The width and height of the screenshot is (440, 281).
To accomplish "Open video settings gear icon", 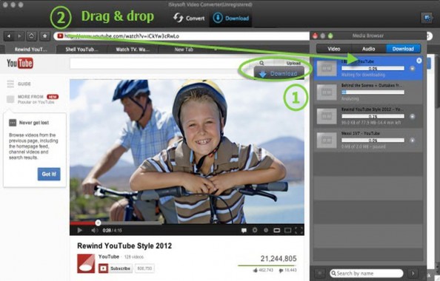I will click(255, 230).
